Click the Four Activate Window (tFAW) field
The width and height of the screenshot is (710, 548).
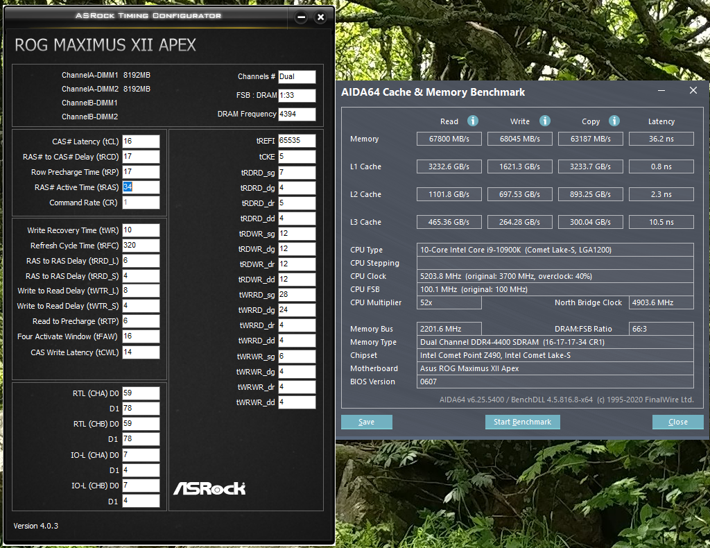tap(141, 336)
